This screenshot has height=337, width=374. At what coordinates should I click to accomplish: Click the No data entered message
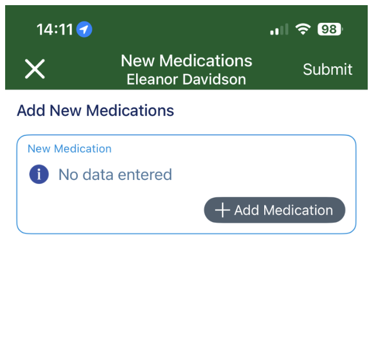[115, 174]
